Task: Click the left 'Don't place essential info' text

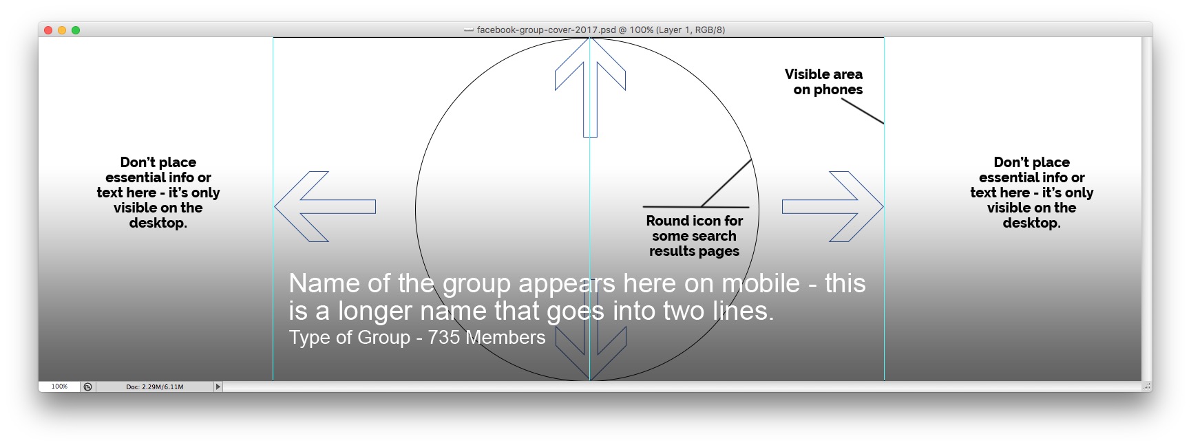Action: [158, 193]
